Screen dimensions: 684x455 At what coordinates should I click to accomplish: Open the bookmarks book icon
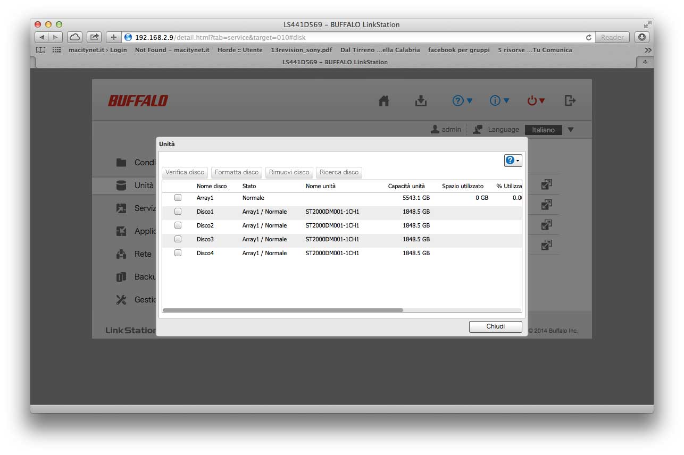coord(40,50)
